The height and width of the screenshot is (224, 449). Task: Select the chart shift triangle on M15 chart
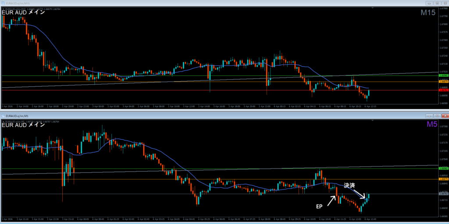pos(372,9)
